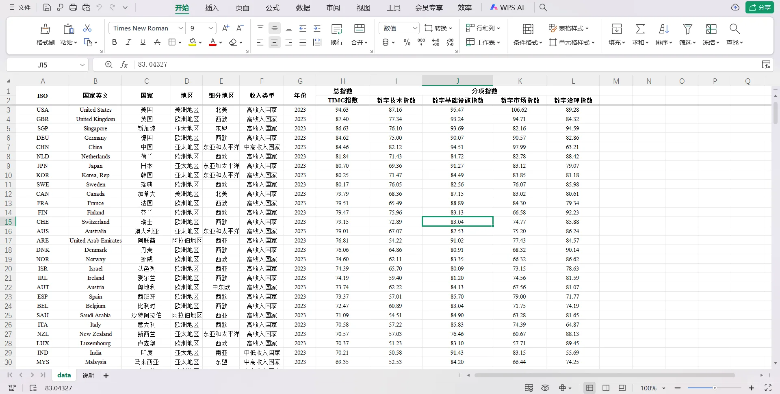Apply strikethrough formatting to selection
This screenshot has height=394, width=780.
[157, 42]
